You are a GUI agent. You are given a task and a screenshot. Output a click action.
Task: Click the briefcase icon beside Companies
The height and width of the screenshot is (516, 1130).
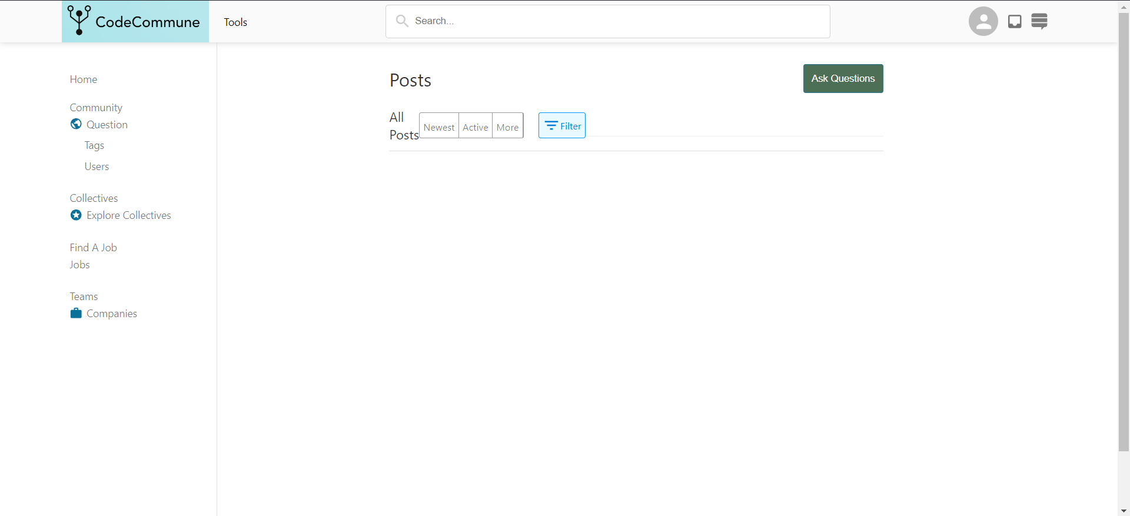coord(76,313)
